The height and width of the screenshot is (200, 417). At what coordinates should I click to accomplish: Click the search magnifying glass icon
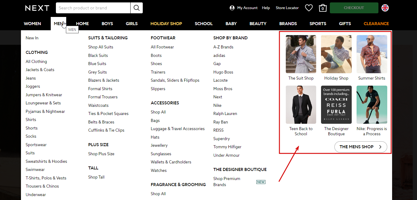click(136, 8)
